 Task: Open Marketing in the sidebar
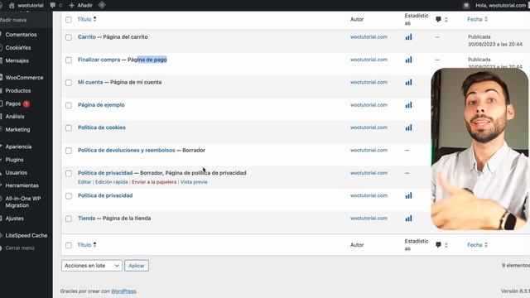17,129
